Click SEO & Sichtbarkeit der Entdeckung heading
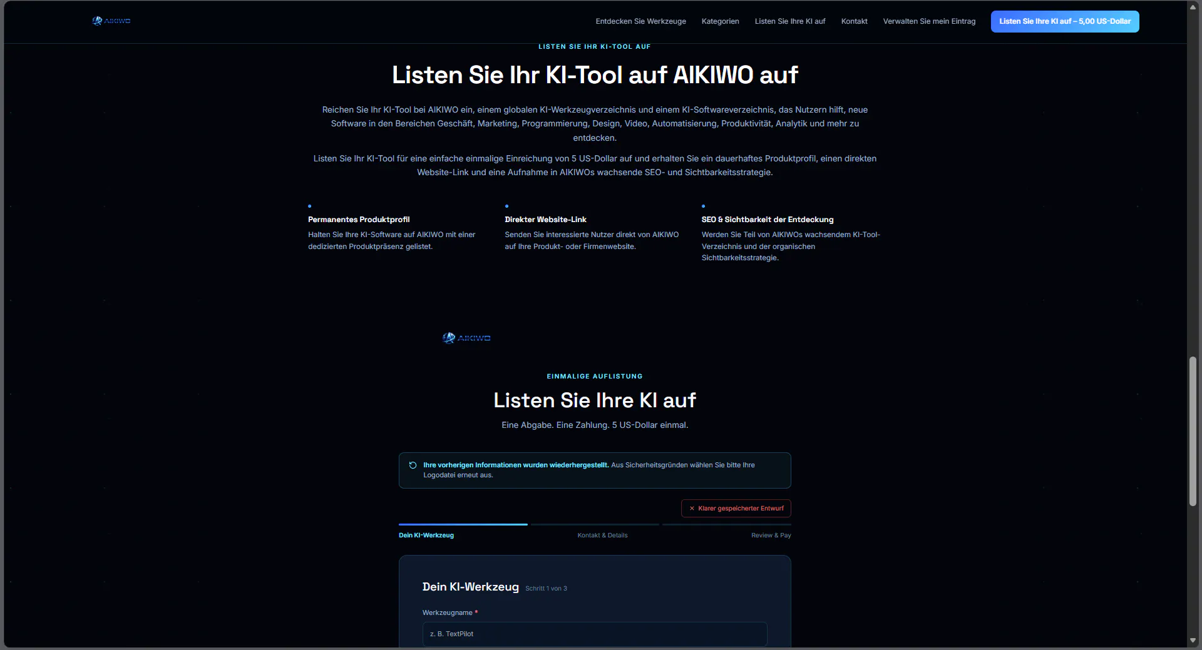This screenshot has height=650, width=1202. click(768, 220)
